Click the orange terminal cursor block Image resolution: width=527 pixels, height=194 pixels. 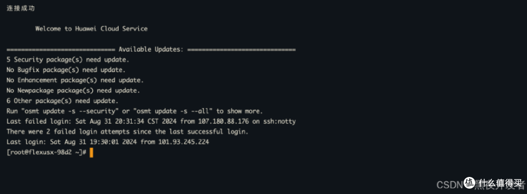click(x=91, y=153)
